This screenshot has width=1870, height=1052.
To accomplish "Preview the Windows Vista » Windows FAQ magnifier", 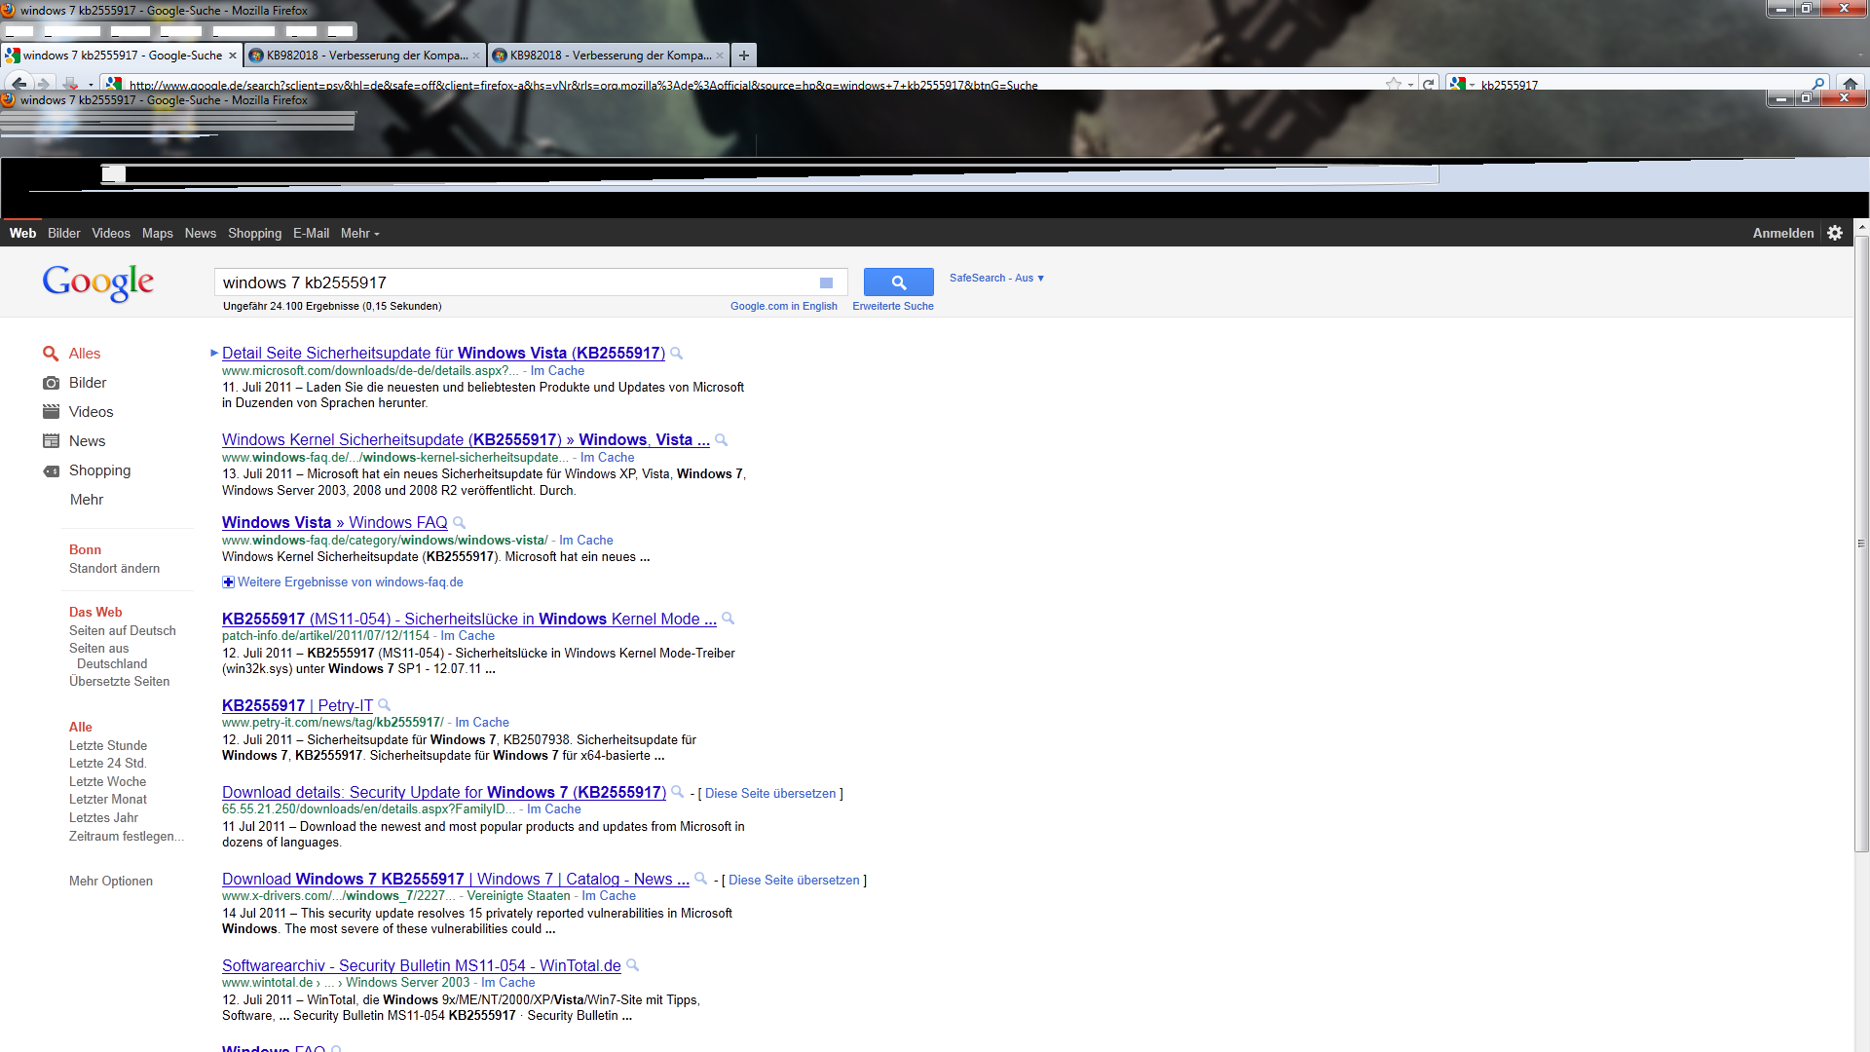I will (460, 523).
